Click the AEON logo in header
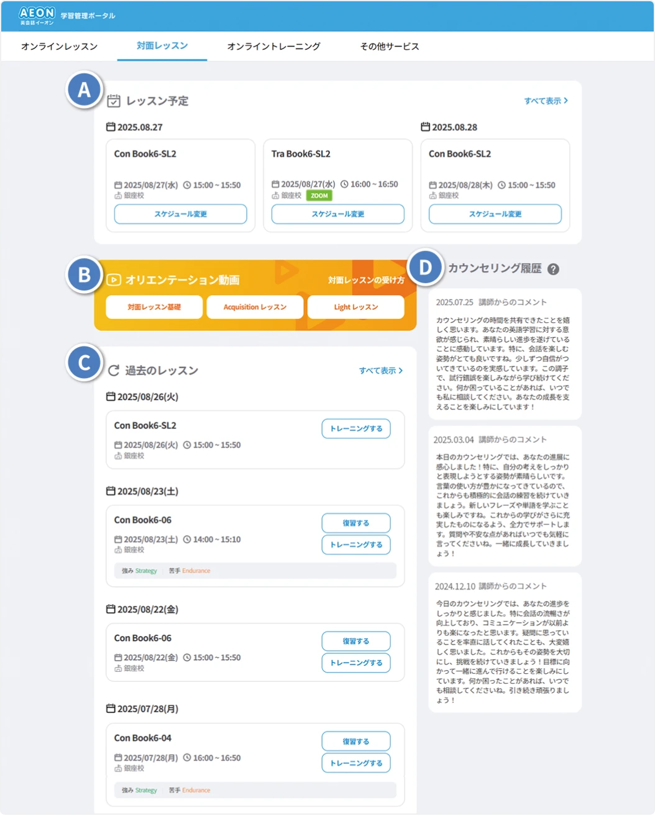 [37, 16]
